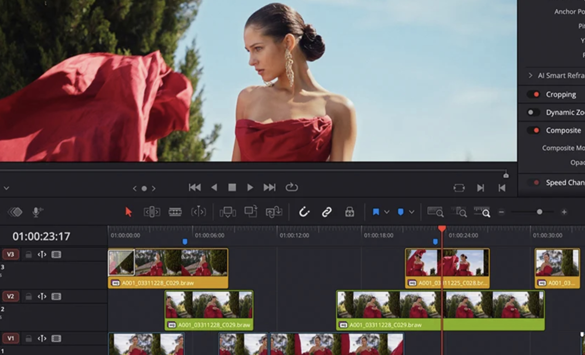This screenshot has height=355, width=585.
Task: Toggle loop playback
Action: 292,187
